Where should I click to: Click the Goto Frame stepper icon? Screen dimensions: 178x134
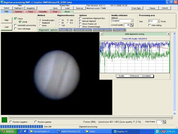pyautogui.click(x=164, y=122)
